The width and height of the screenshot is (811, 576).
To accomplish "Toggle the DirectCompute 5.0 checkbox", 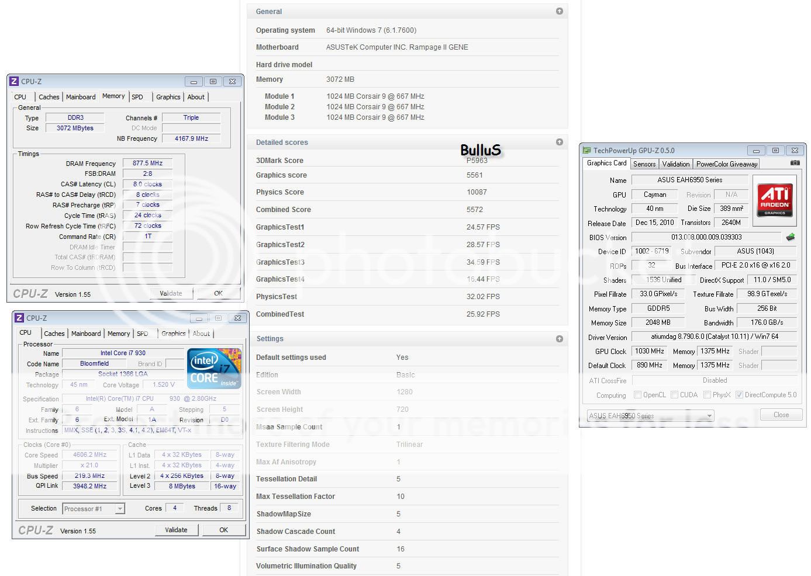I will tap(739, 395).
